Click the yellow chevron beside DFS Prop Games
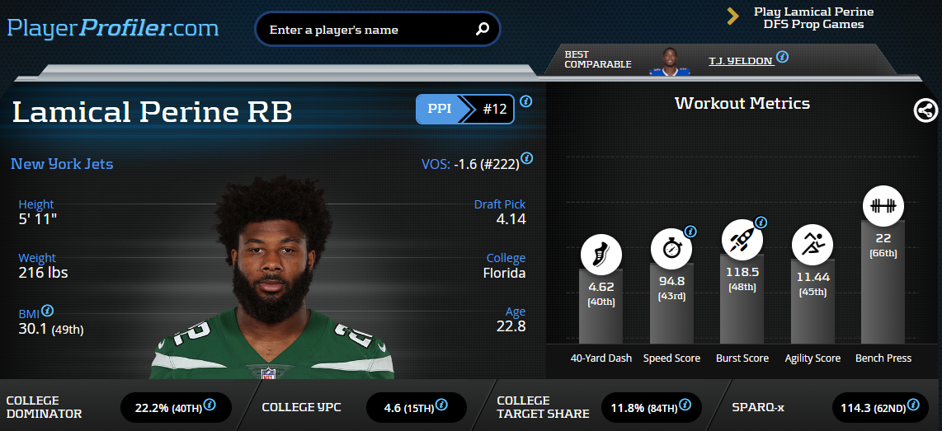942x431 pixels. coord(732,16)
